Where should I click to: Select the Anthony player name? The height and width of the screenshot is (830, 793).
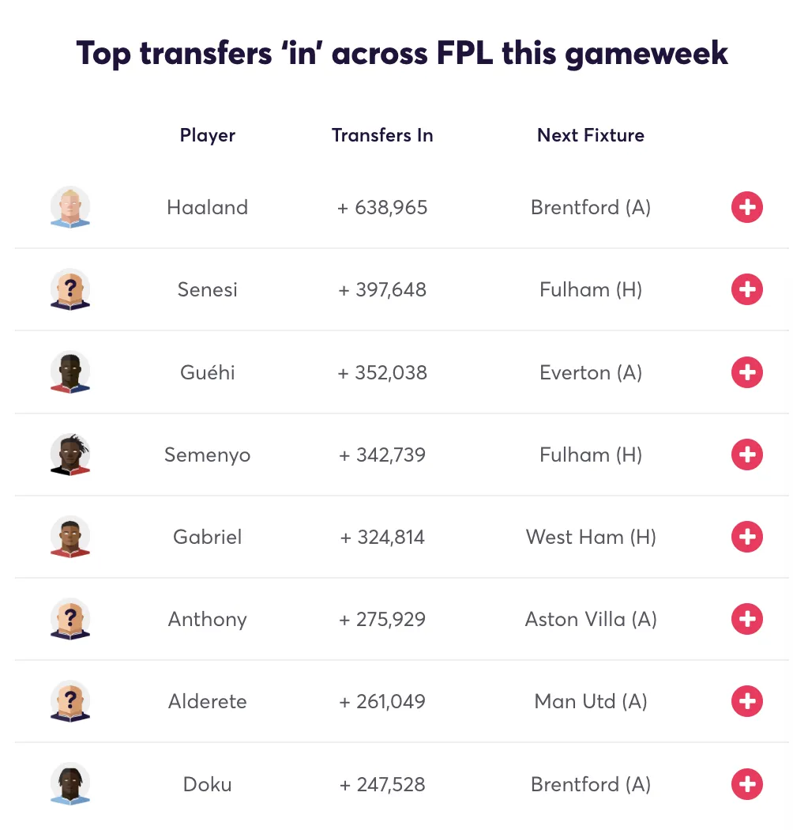pyautogui.click(x=208, y=619)
